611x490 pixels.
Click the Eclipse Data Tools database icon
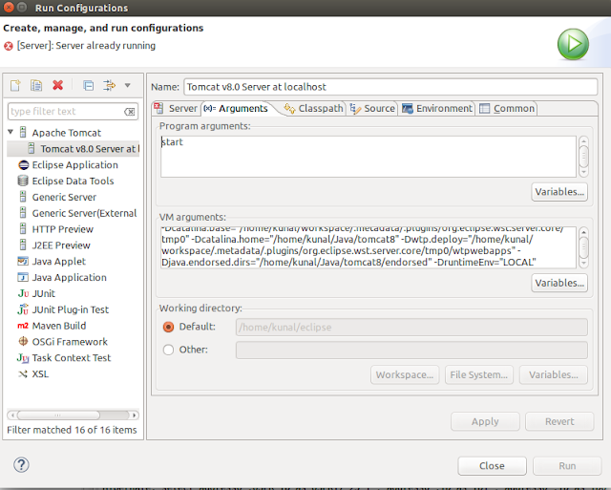coord(23,181)
